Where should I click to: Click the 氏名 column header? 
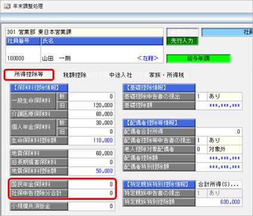pyautogui.click(x=102, y=41)
